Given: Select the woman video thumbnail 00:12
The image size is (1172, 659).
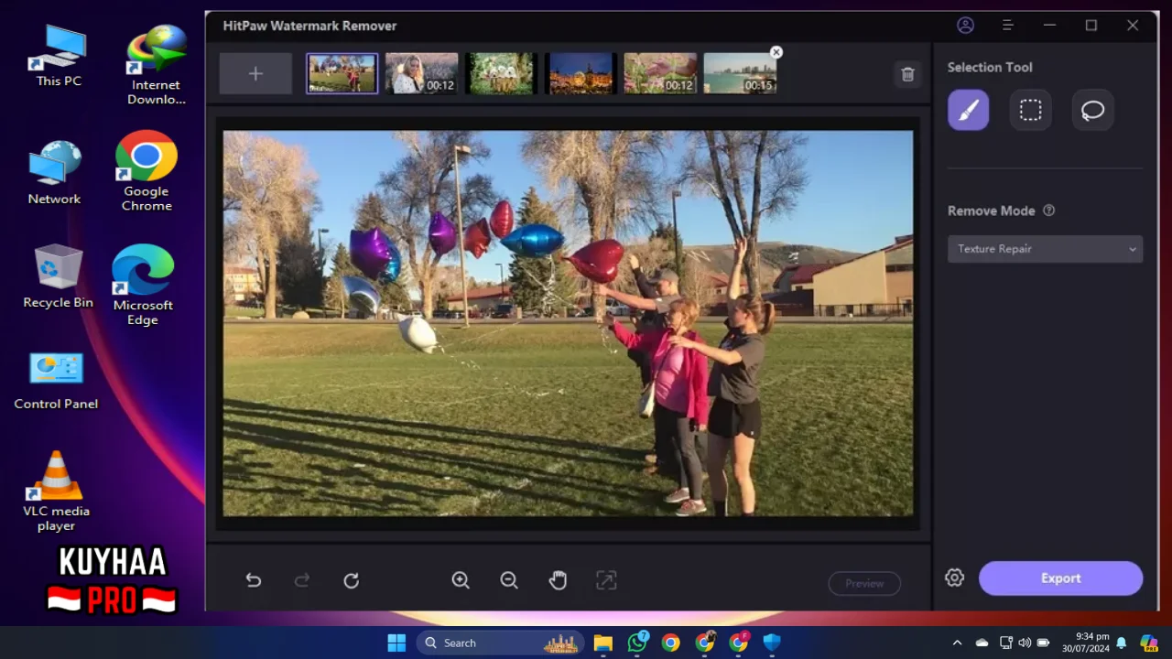Looking at the screenshot, I should pyautogui.click(x=421, y=73).
